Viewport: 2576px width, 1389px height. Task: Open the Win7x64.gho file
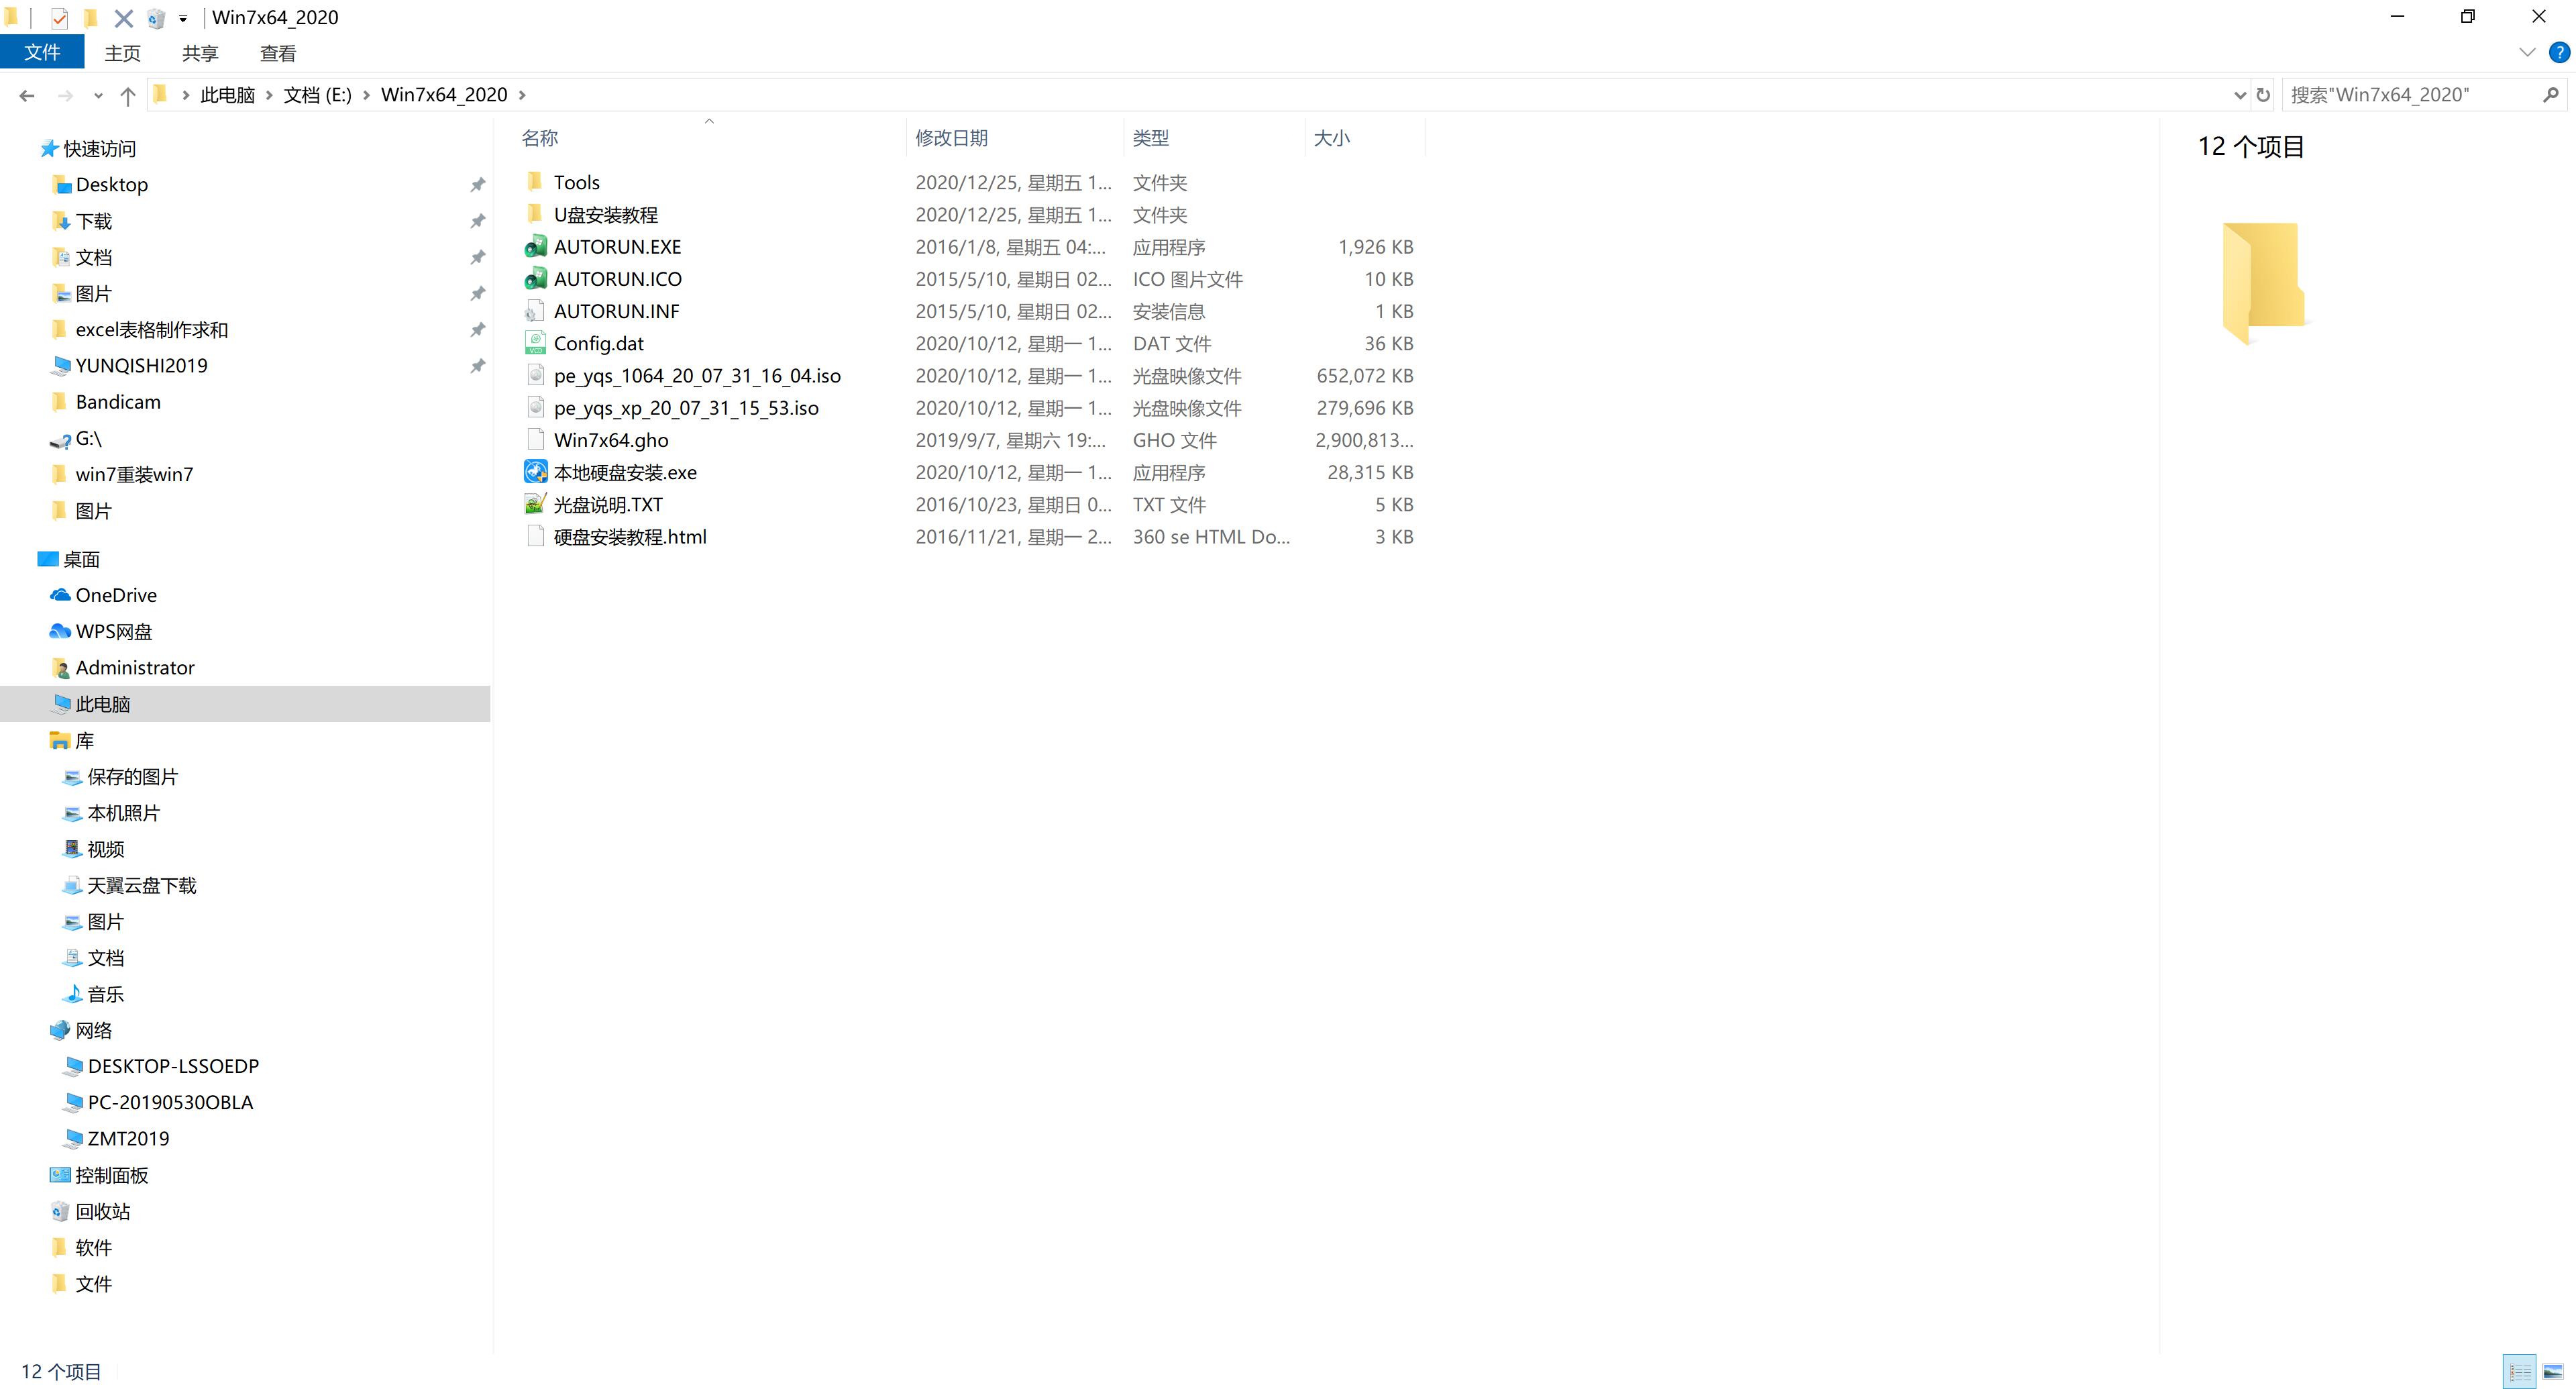(610, 440)
